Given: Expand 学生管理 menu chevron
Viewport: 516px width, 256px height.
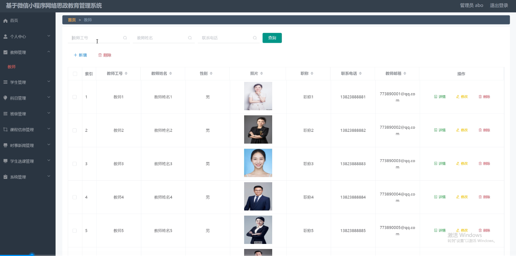Looking at the screenshot, I should click(x=49, y=81).
